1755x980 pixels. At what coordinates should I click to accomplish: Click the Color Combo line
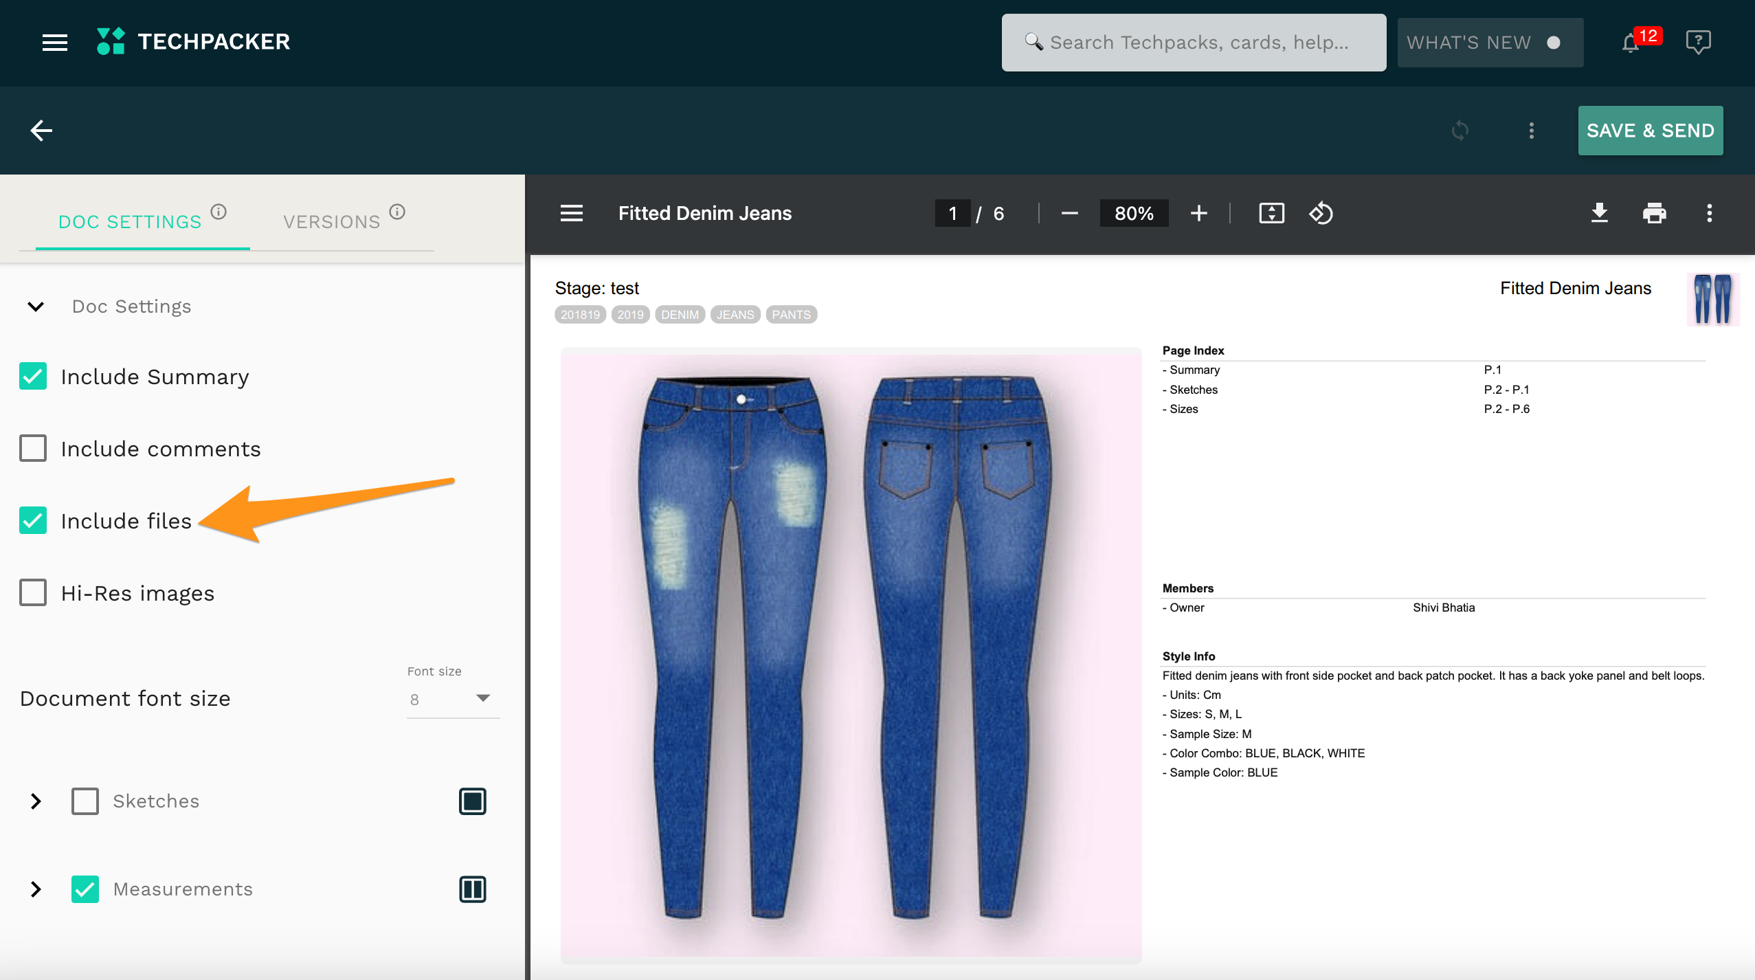[x=1263, y=753]
